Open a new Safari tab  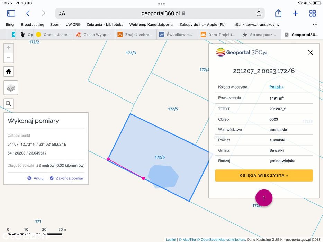coord(295,13)
